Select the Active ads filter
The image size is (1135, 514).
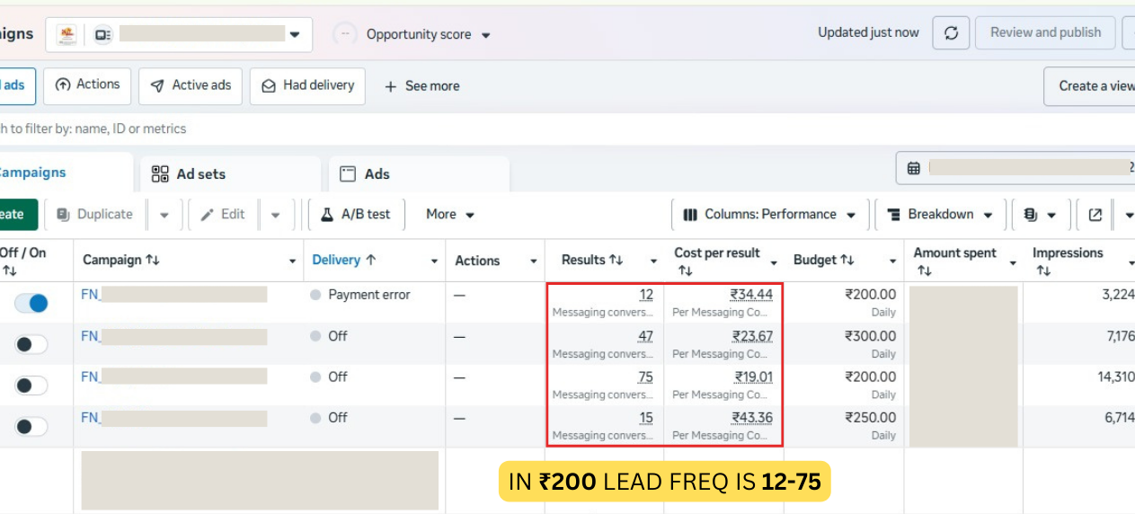coord(191,85)
